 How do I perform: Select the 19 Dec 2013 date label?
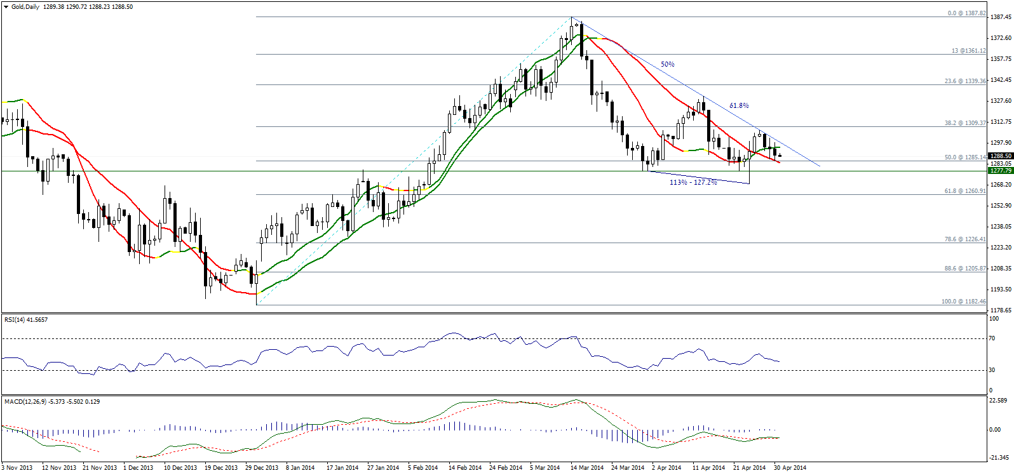221,468
